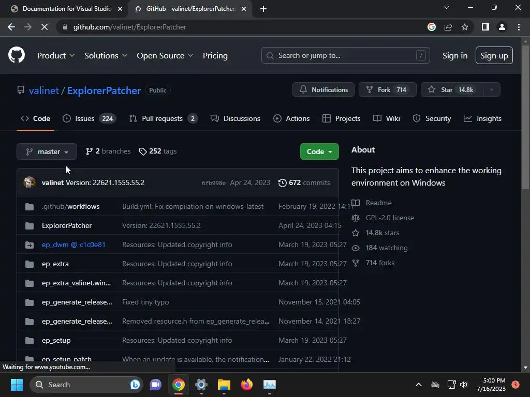The width and height of the screenshot is (530, 397).
Task: Fork the repository using Fork button
Action: (x=387, y=90)
